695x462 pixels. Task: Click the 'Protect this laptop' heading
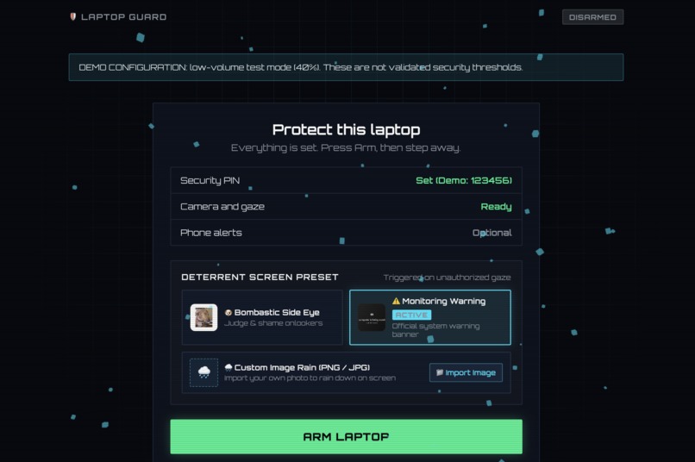(x=346, y=129)
